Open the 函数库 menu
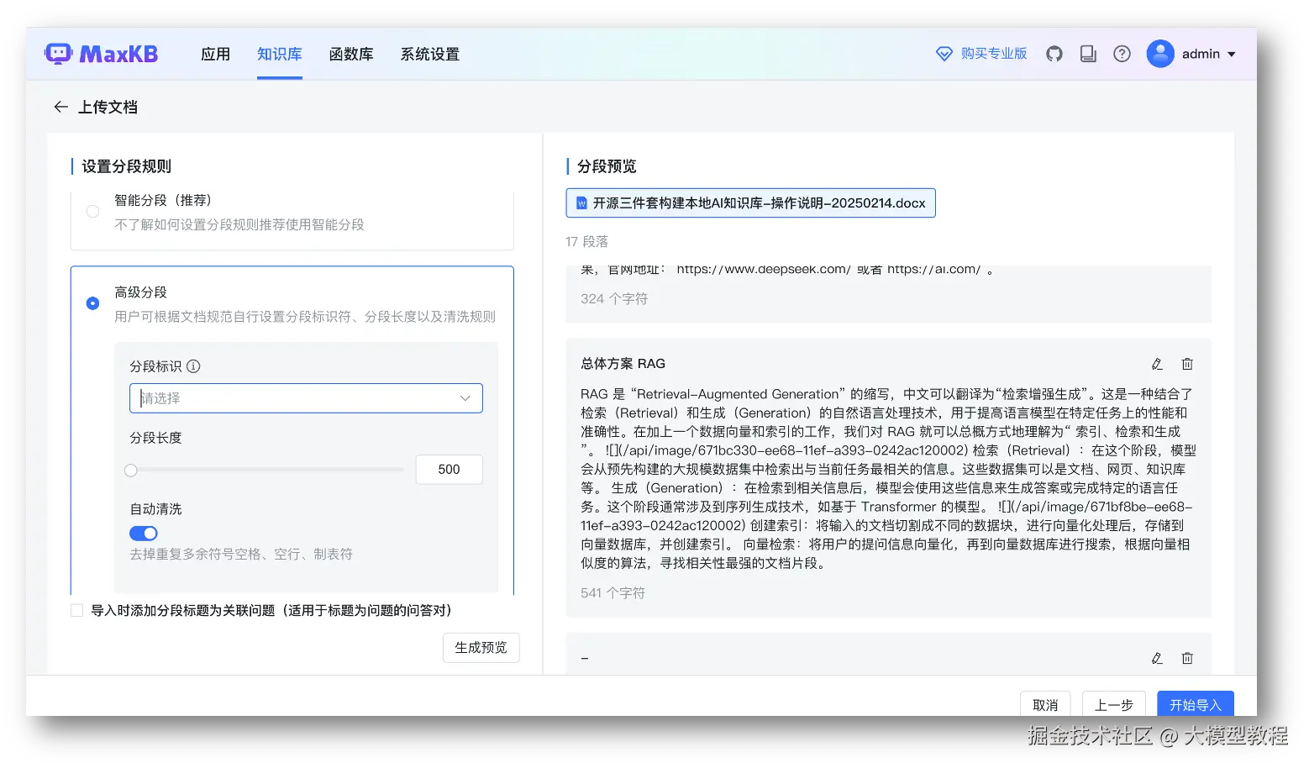The image size is (1309, 768). click(x=351, y=55)
